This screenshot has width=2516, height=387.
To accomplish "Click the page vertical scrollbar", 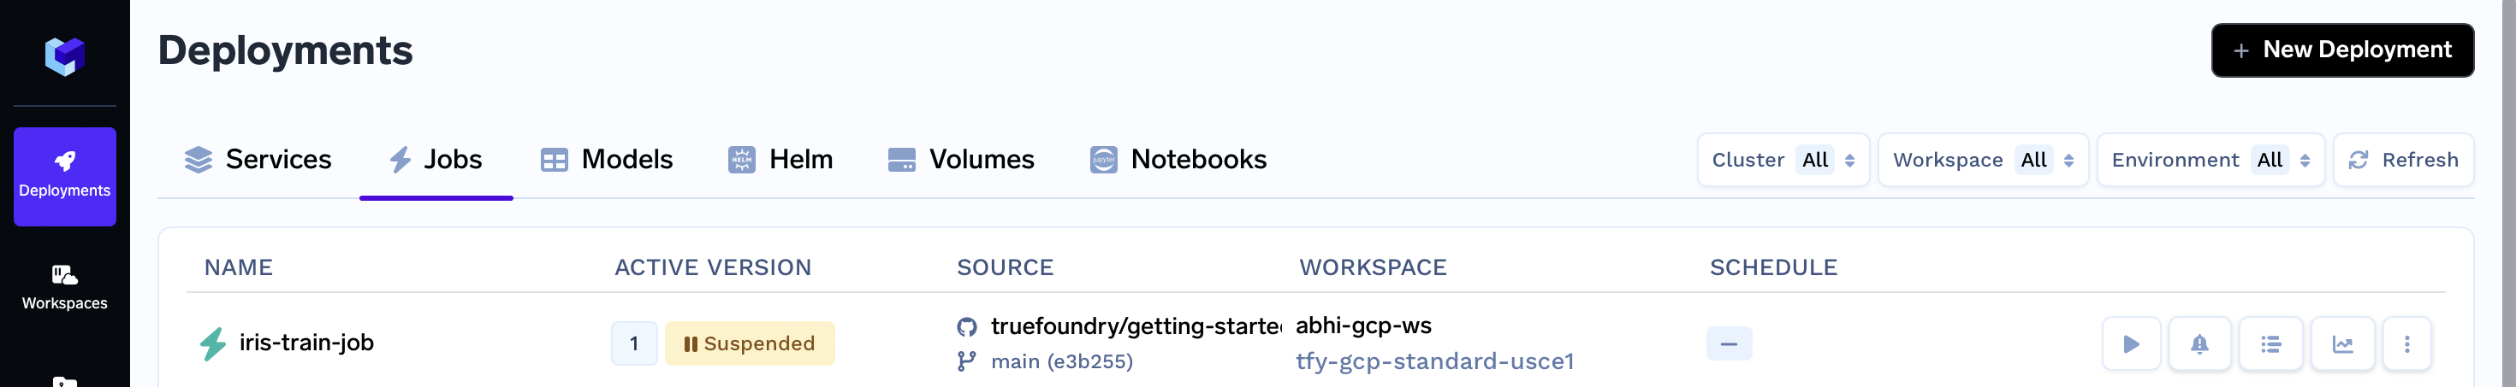I will click(x=2508, y=193).
